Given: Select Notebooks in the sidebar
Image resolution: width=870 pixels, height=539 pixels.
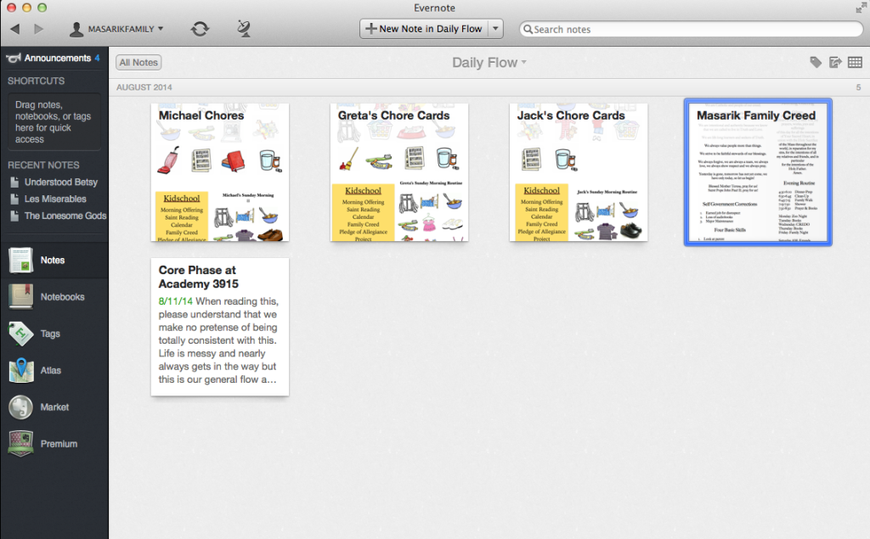Looking at the screenshot, I should click(x=54, y=297).
